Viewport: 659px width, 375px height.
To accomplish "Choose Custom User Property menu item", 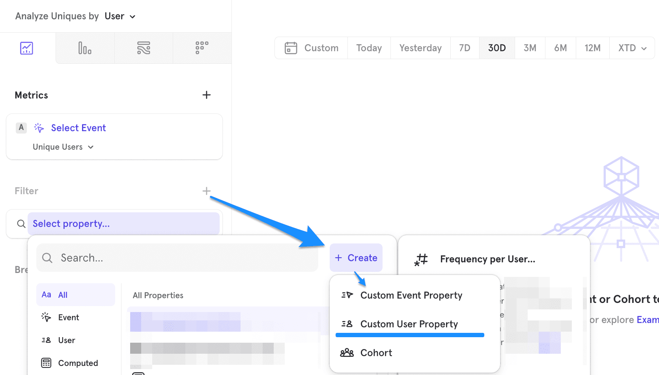I will coord(409,324).
